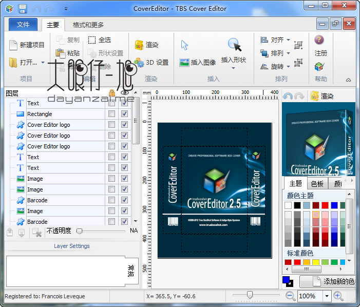
Task: Toggle visibility of first Barcode layer
Action: pyautogui.click(x=124, y=200)
